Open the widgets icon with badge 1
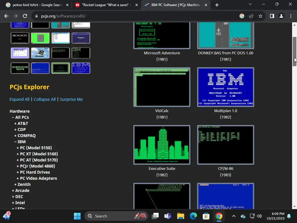The image size is (297, 223). click(x=6, y=216)
